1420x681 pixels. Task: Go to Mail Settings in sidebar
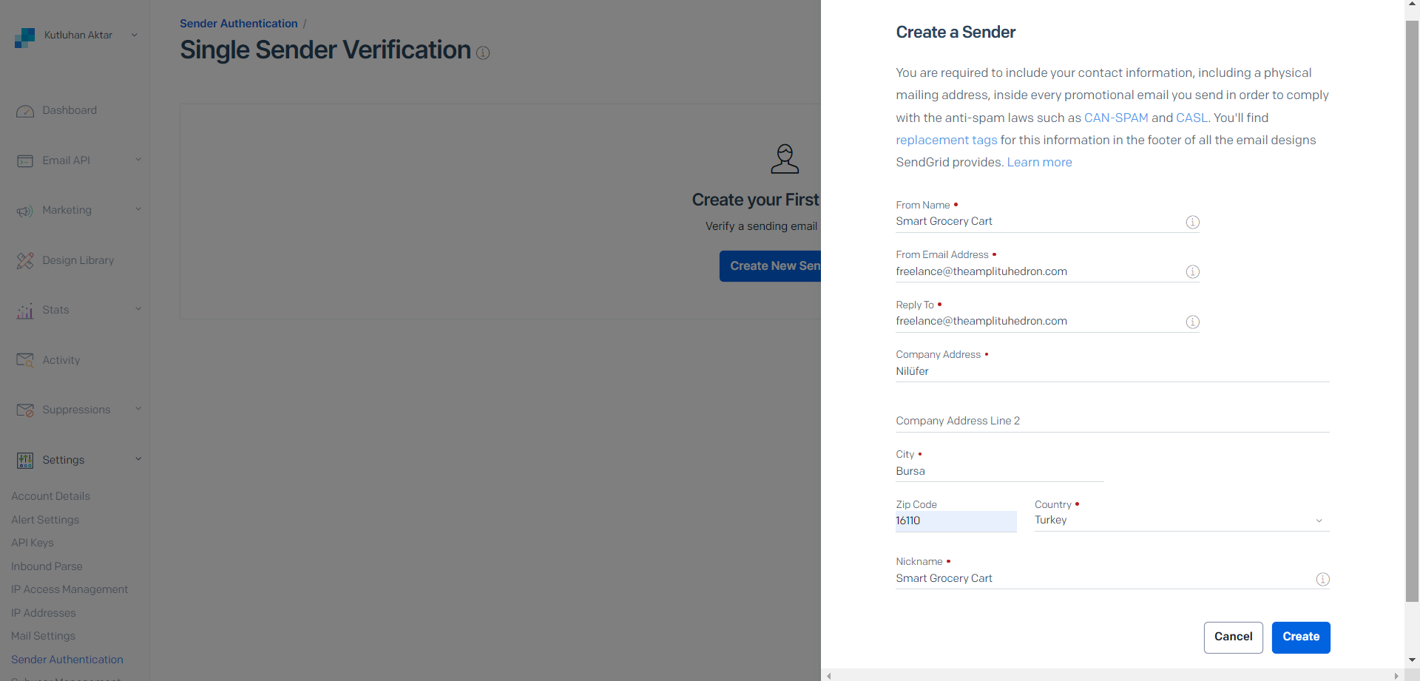(x=44, y=636)
